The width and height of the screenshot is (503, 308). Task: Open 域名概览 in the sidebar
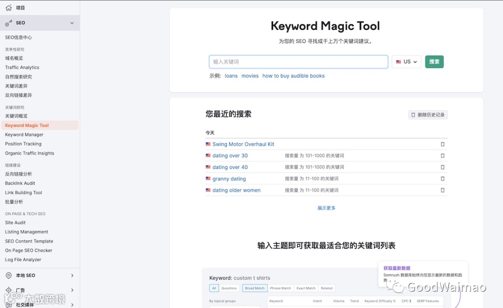tap(14, 58)
